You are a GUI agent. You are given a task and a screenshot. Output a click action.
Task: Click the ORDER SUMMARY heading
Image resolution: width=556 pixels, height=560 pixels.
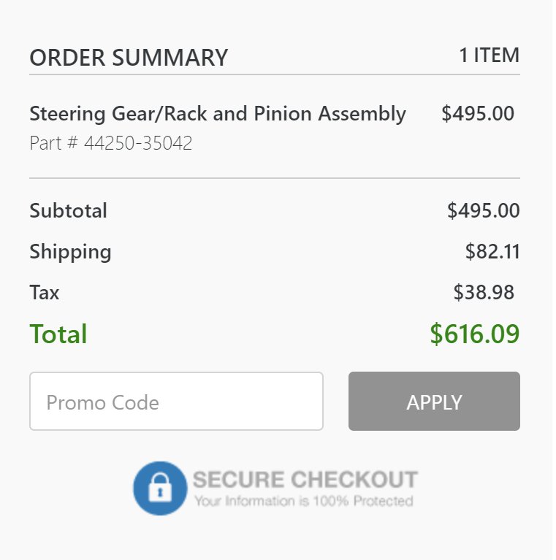pos(129,58)
